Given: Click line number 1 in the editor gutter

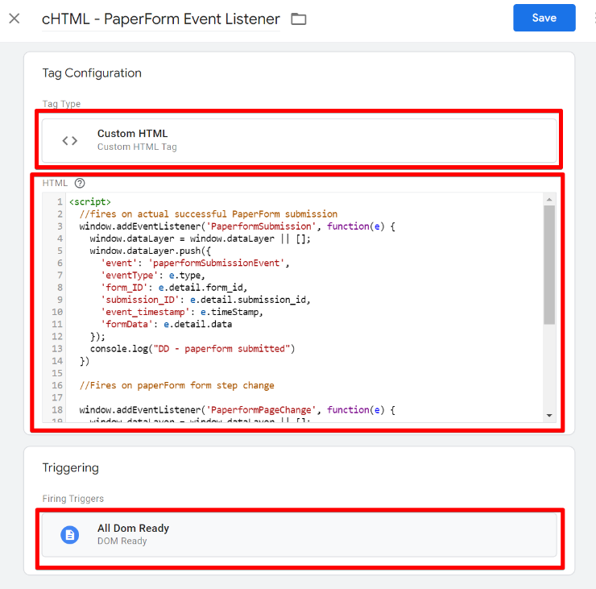Looking at the screenshot, I should point(60,202).
